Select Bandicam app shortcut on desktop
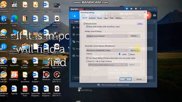Viewport: 182px width, 102px height. 46,76
